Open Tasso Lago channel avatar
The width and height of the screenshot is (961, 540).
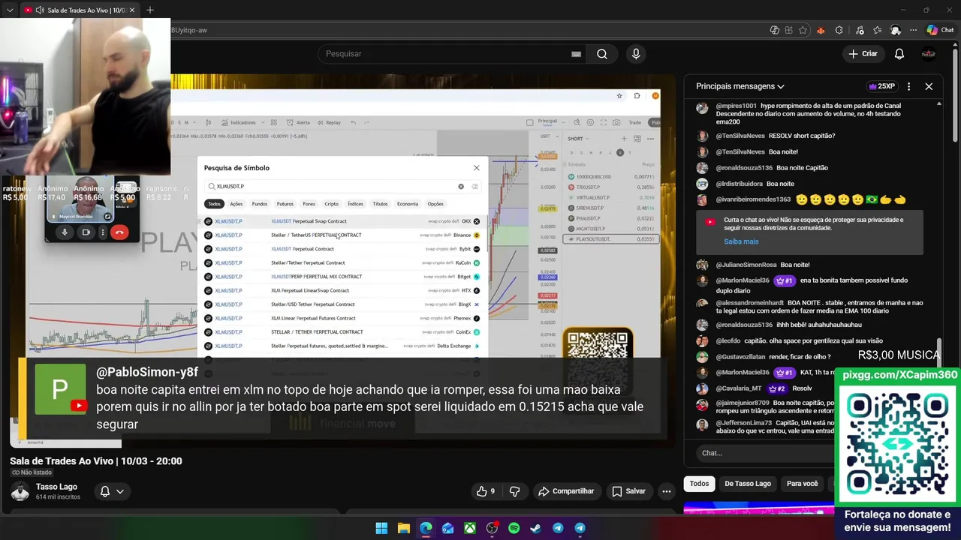(x=20, y=491)
